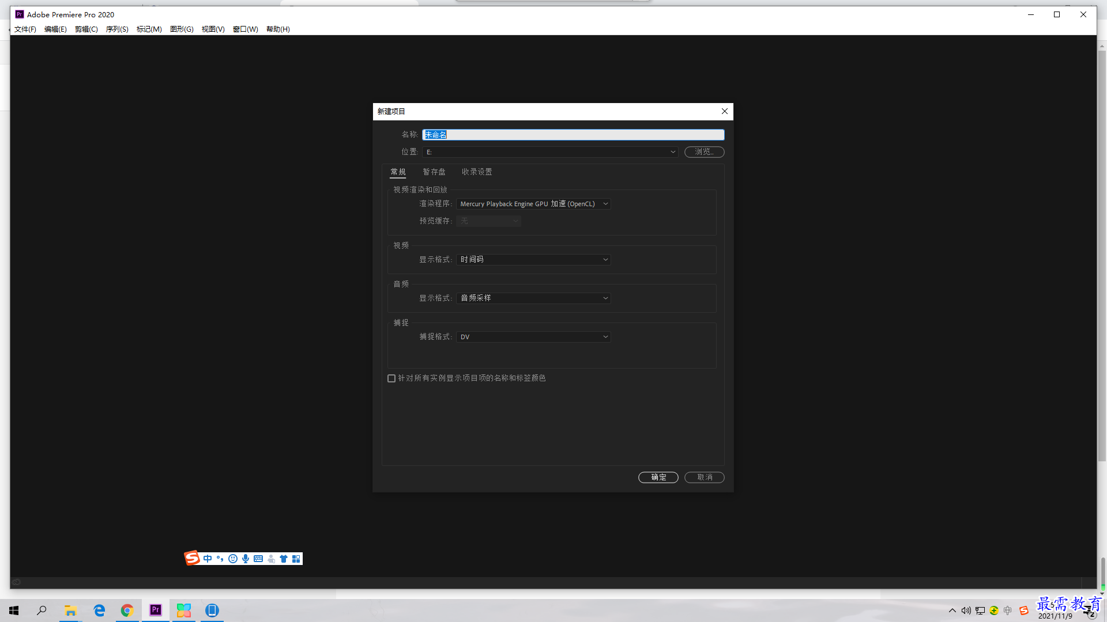The height and width of the screenshot is (622, 1107).
Task: Show hidden tray icons chevron
Action: [x=952, y=610]
